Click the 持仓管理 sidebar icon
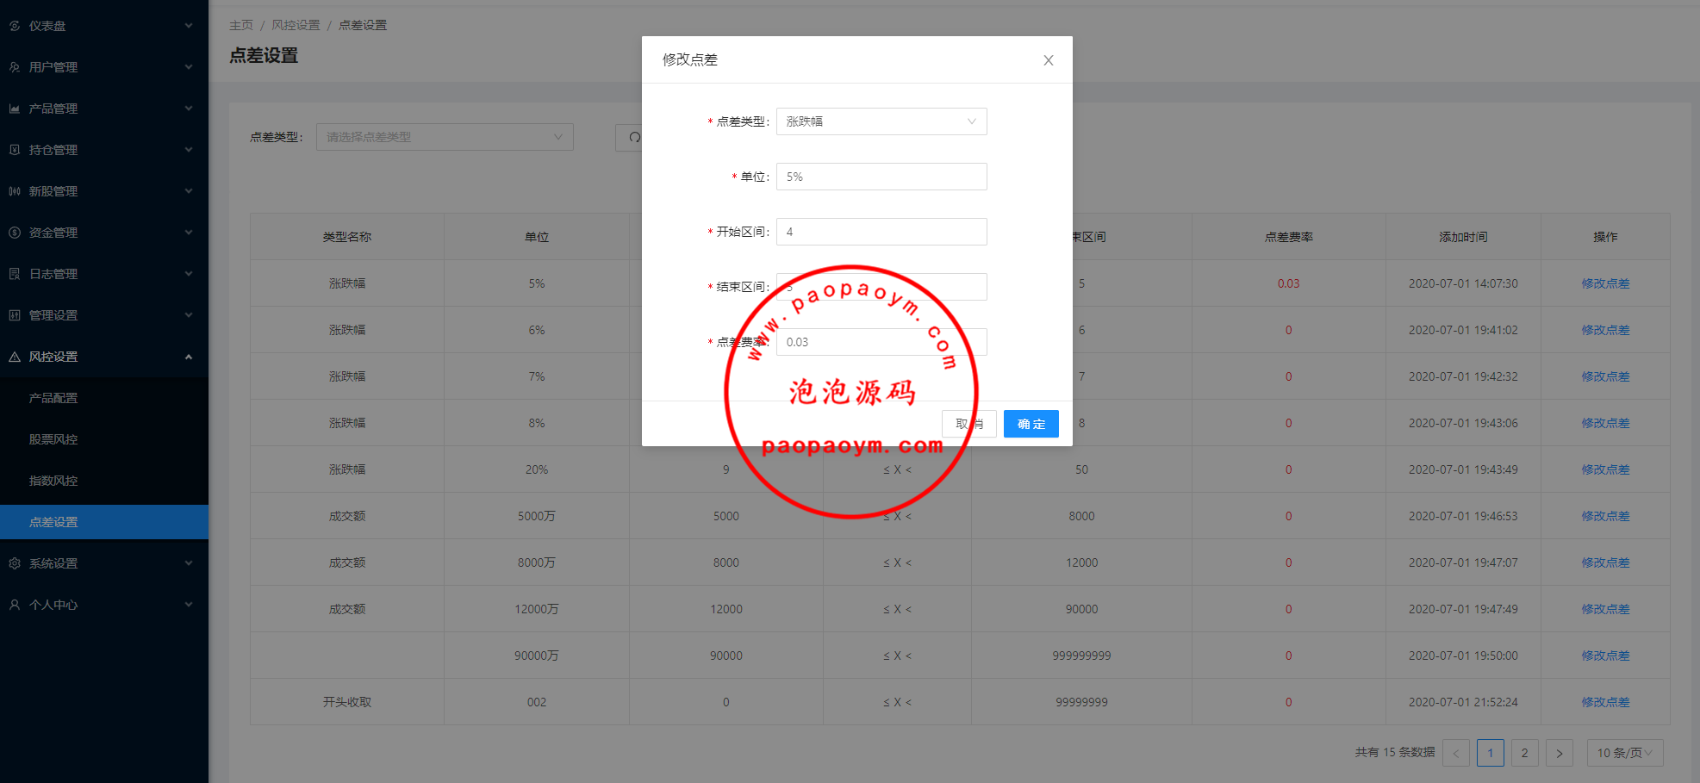This screenshot has width=1700, height=783. pyautogui.click(x=15, y=150)
